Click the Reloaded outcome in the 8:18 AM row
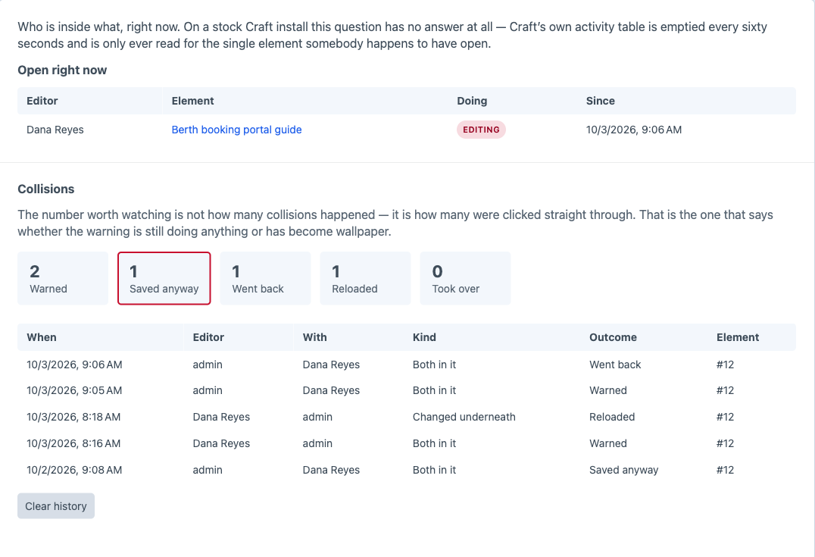This screenshot has width=815, height=557. click(x=612, y=417)
